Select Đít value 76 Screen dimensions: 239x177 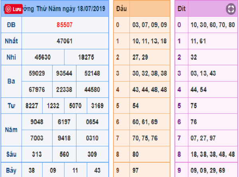(194, 122)
